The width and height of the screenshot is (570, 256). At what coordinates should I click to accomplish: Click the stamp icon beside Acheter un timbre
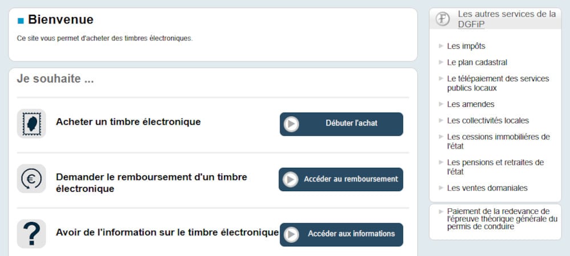tap(31, 123)
